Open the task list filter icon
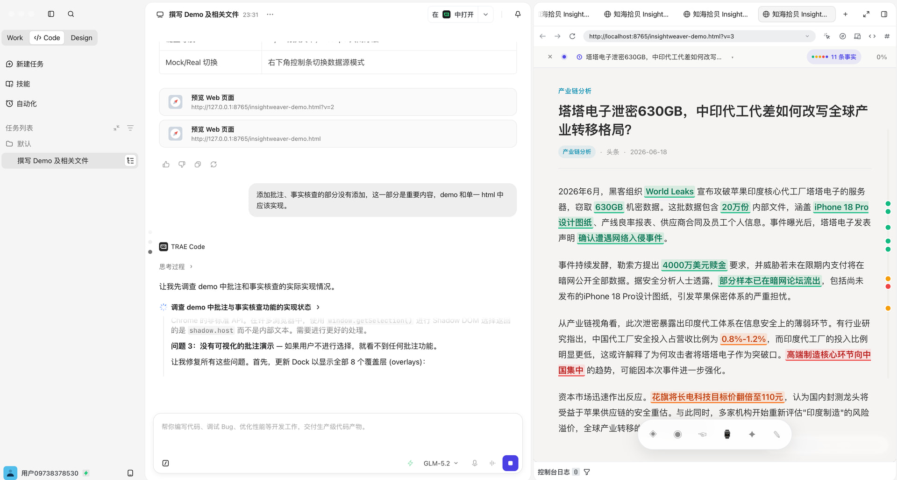Screen dimensions: 897x480 tap(130, 128)
